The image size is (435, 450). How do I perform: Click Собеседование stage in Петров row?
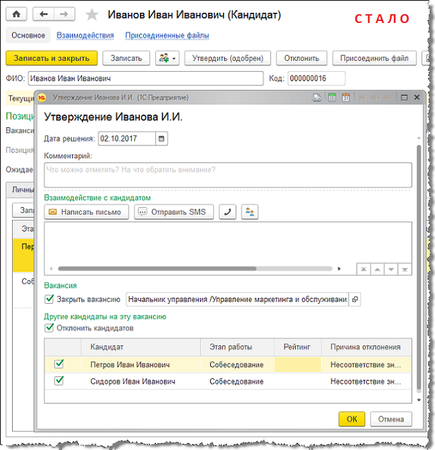[x=237, y=365]
